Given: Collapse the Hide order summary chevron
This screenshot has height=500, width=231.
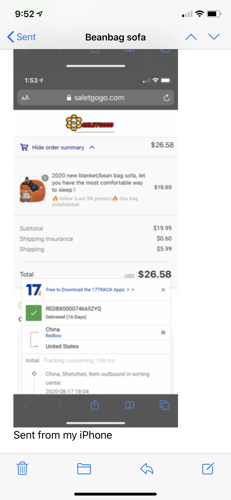Looking at the screenshot, I should (x=92, y=147).
